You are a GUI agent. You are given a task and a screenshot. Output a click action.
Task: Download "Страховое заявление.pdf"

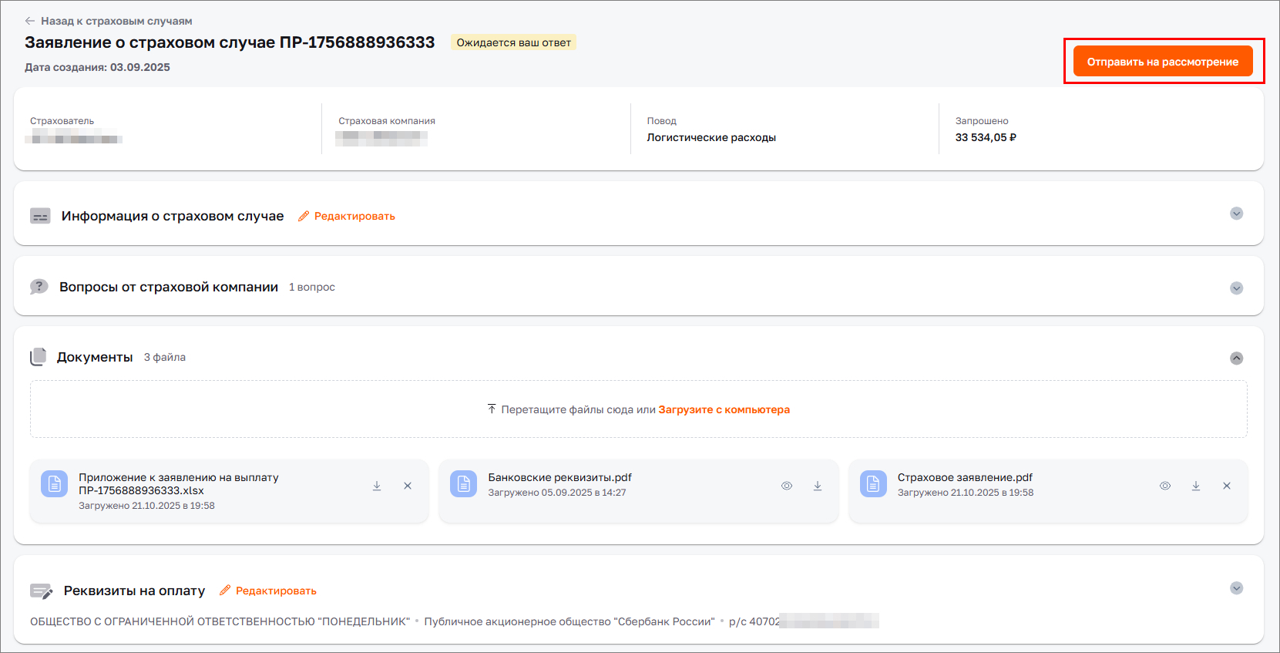pos(1196,486)
